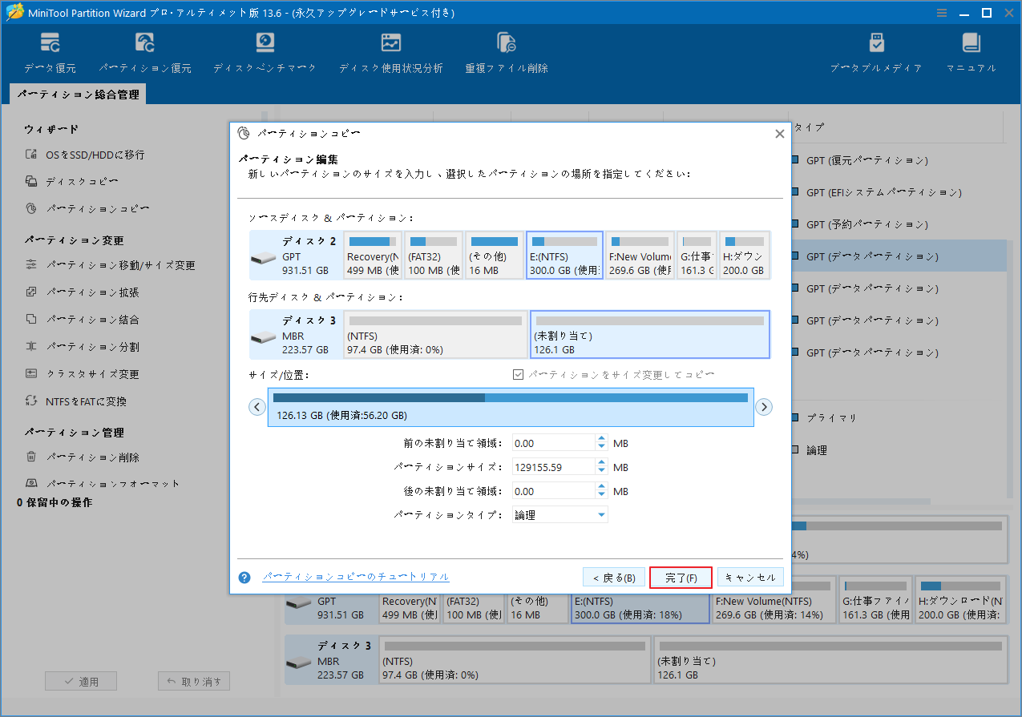
Task: Open the 重複ファイル削除 duplicate file finder
Action: (x=507, y=53)
